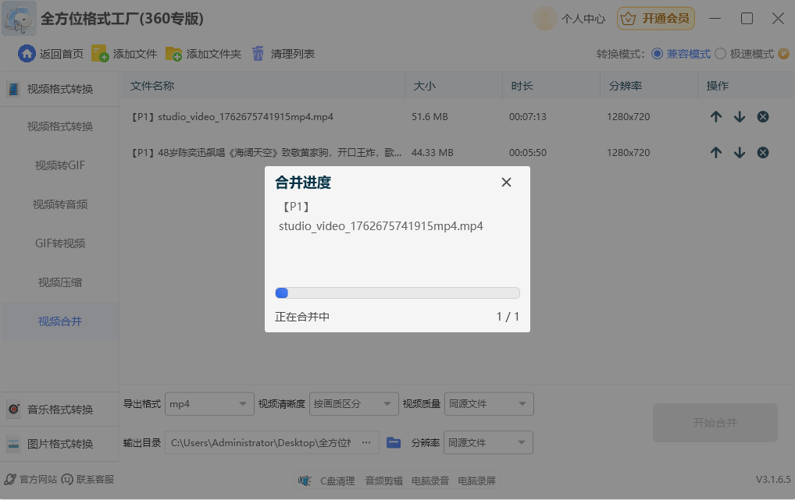This screenshot has width=795, height=500.
Task: Move studio_video file up in the list
Action: [716, 116]
